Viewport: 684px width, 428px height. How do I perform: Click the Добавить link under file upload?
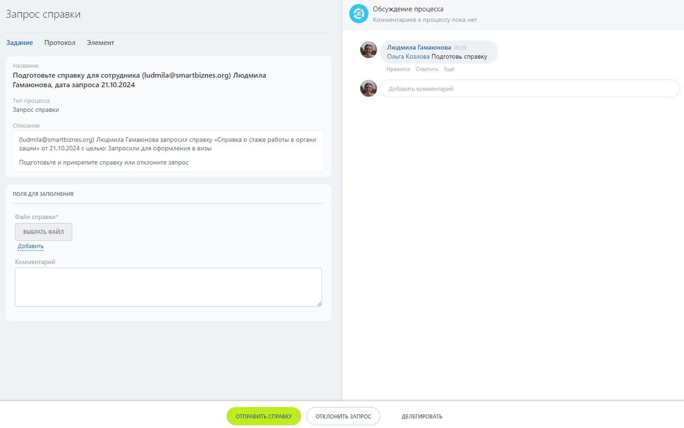31,247
